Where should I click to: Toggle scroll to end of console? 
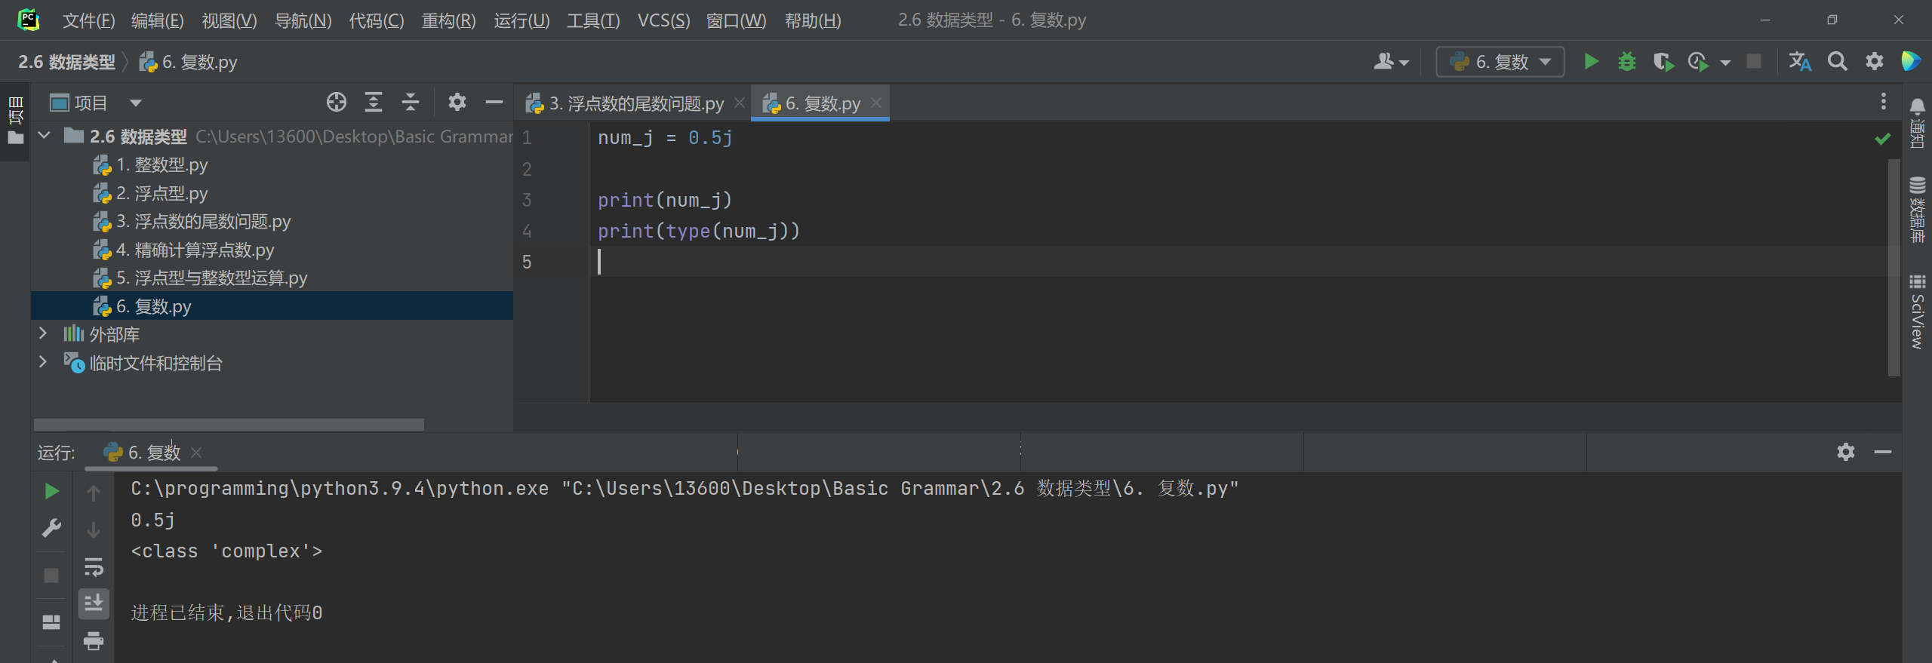click(94, 603)
